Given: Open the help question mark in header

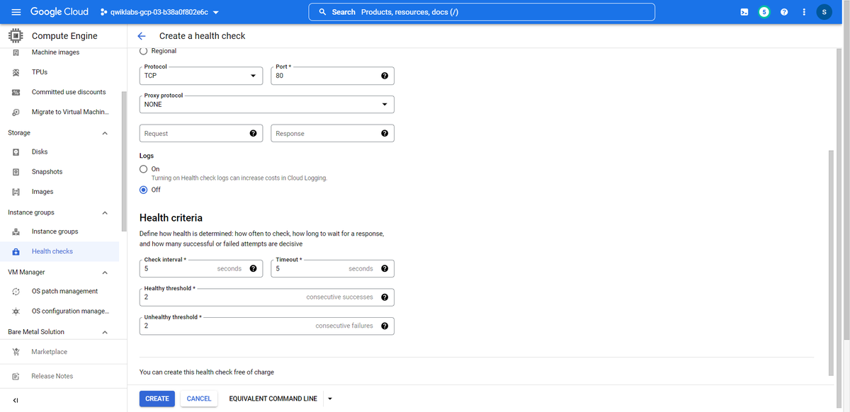Looking at the screenshot, I should [784, 12].
